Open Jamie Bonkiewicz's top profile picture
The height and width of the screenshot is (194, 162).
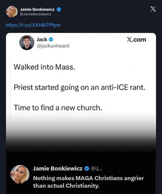tap(12, 12)
